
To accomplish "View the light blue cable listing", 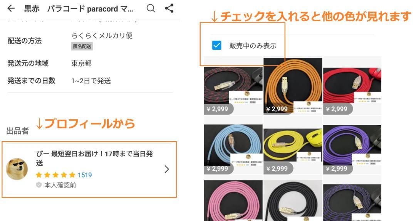I will click(x=233, y=150).
